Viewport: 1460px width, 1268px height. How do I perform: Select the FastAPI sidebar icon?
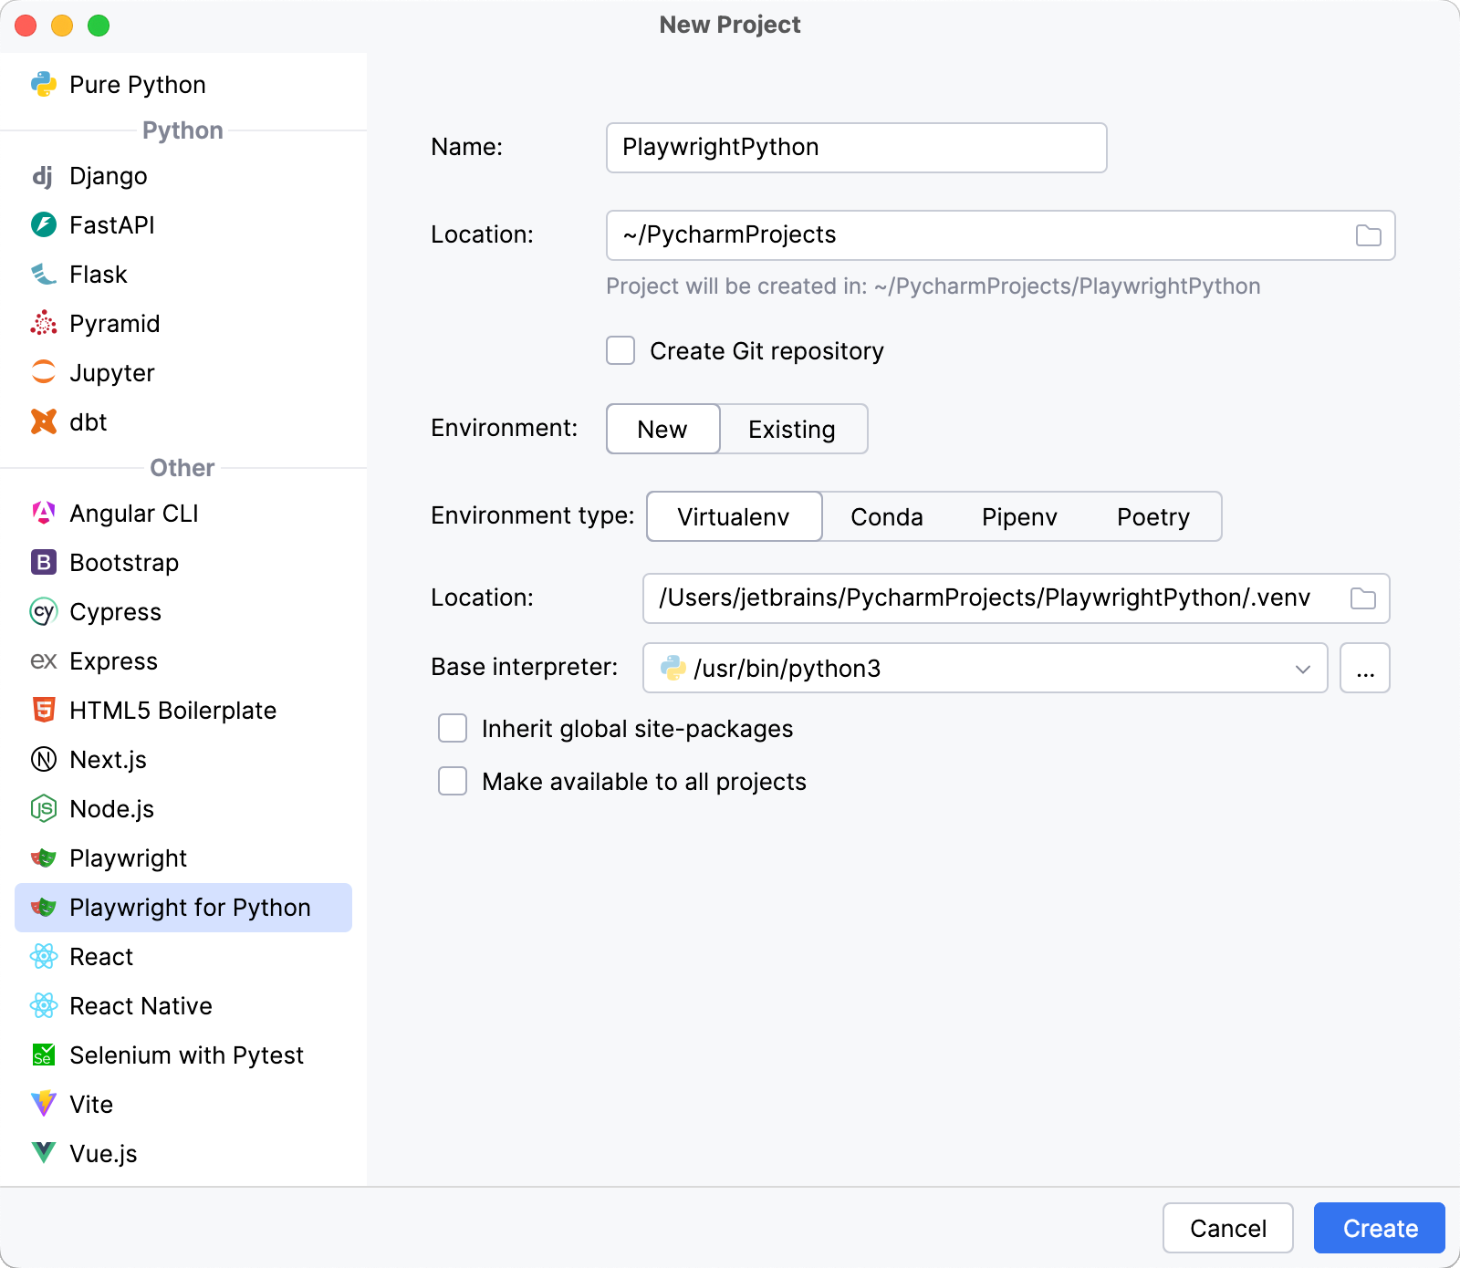[43, 224]
